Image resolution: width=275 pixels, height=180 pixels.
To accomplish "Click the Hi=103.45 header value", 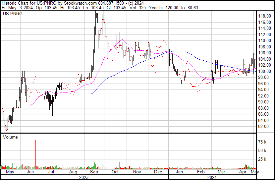I will tap(70, 8).
